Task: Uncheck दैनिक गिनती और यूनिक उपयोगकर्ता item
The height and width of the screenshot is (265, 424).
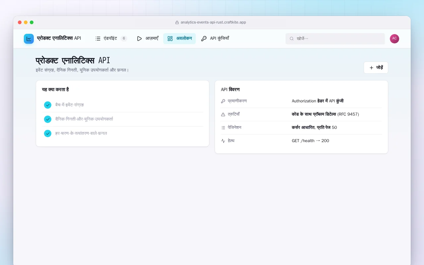Action: tap(48, 119)
